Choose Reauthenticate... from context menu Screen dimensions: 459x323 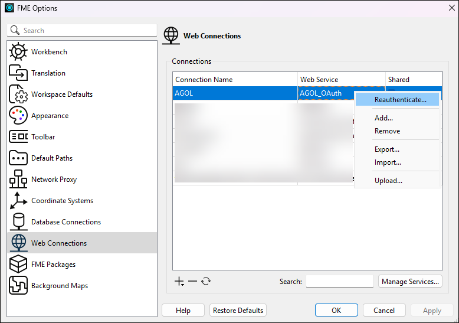[397, 100]
